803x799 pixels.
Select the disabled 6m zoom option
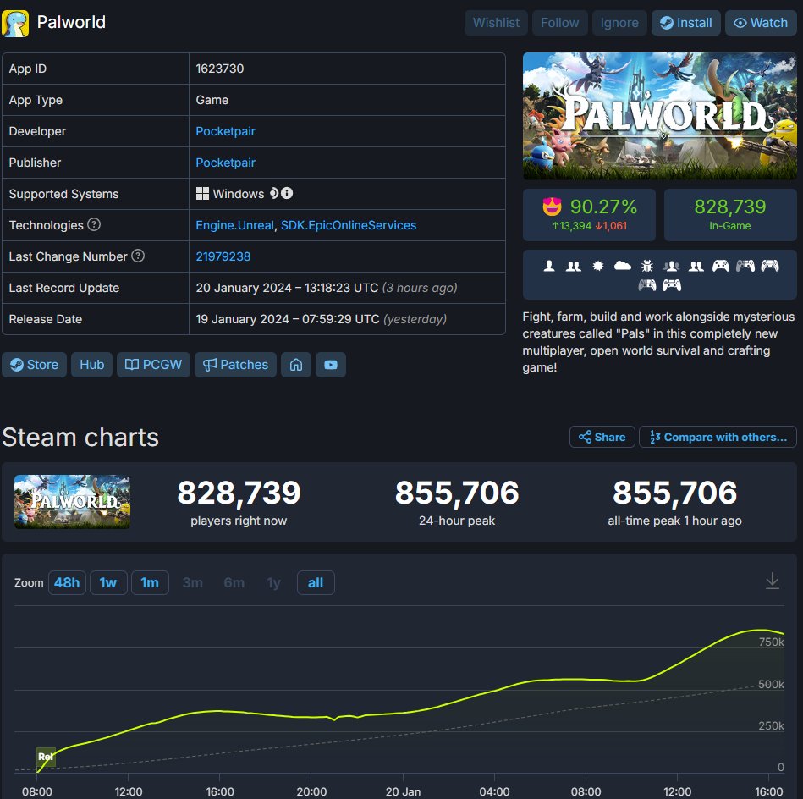pyautogui.click(x=234, y=583)
